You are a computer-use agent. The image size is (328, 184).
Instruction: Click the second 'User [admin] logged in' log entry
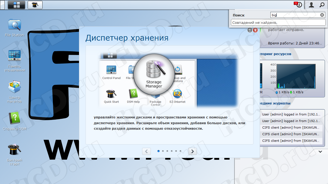tap(291, 121)
